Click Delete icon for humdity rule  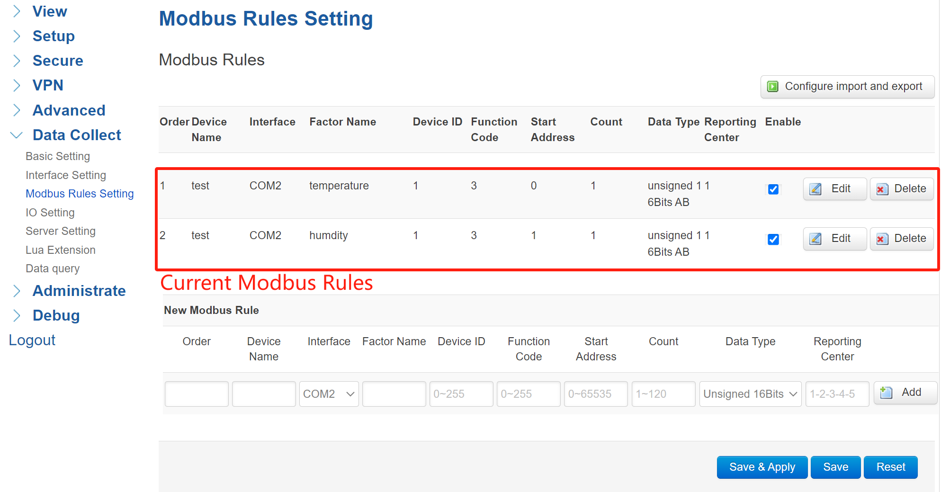point(882,239)
